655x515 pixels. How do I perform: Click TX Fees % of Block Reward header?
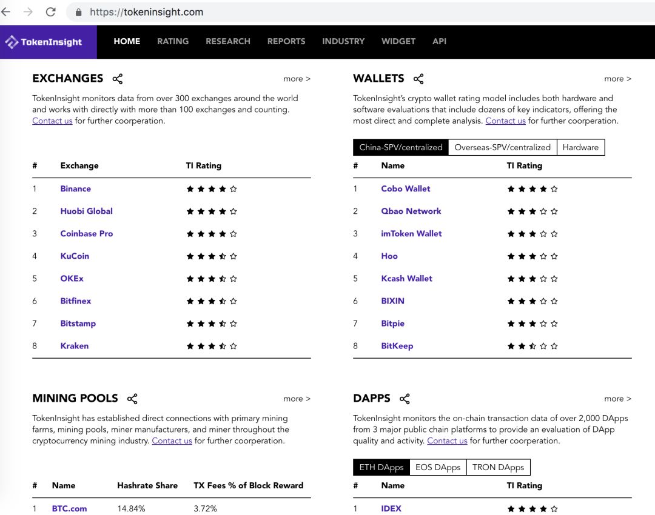[249, 485]
